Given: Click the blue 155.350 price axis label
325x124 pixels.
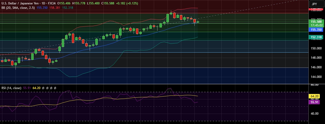Looking at the screenshot, I should (x=316, y=30).
